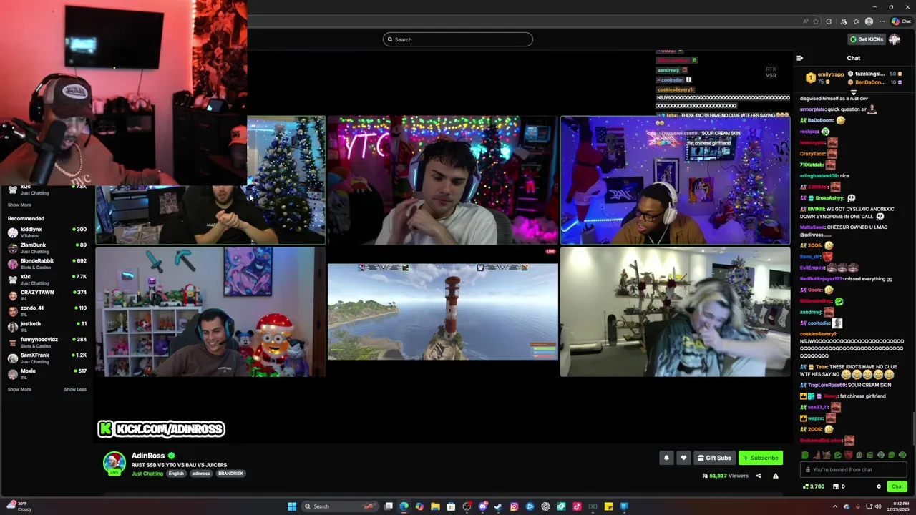Click the BRANDRISK stream tag
Image resolution: width=916 pixels, height=515 pixels.
tap(230, 474)
